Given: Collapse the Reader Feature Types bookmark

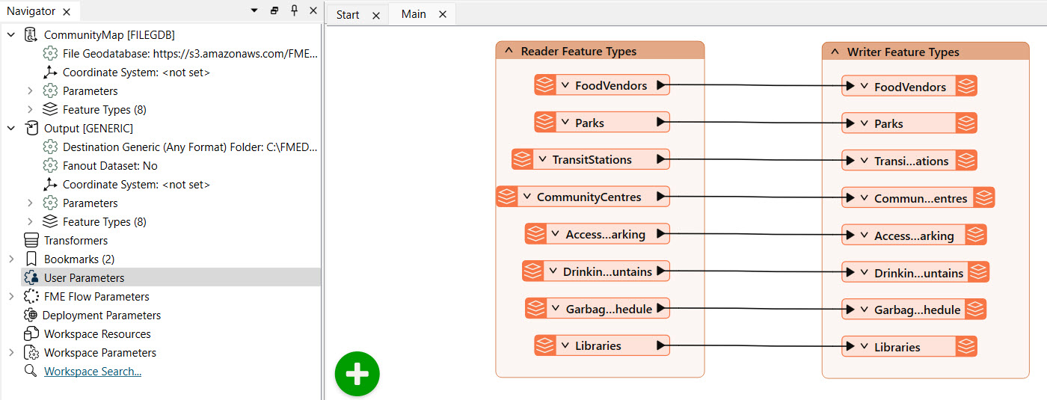Looking at the screenshot, I should click(x=509, y=51).
